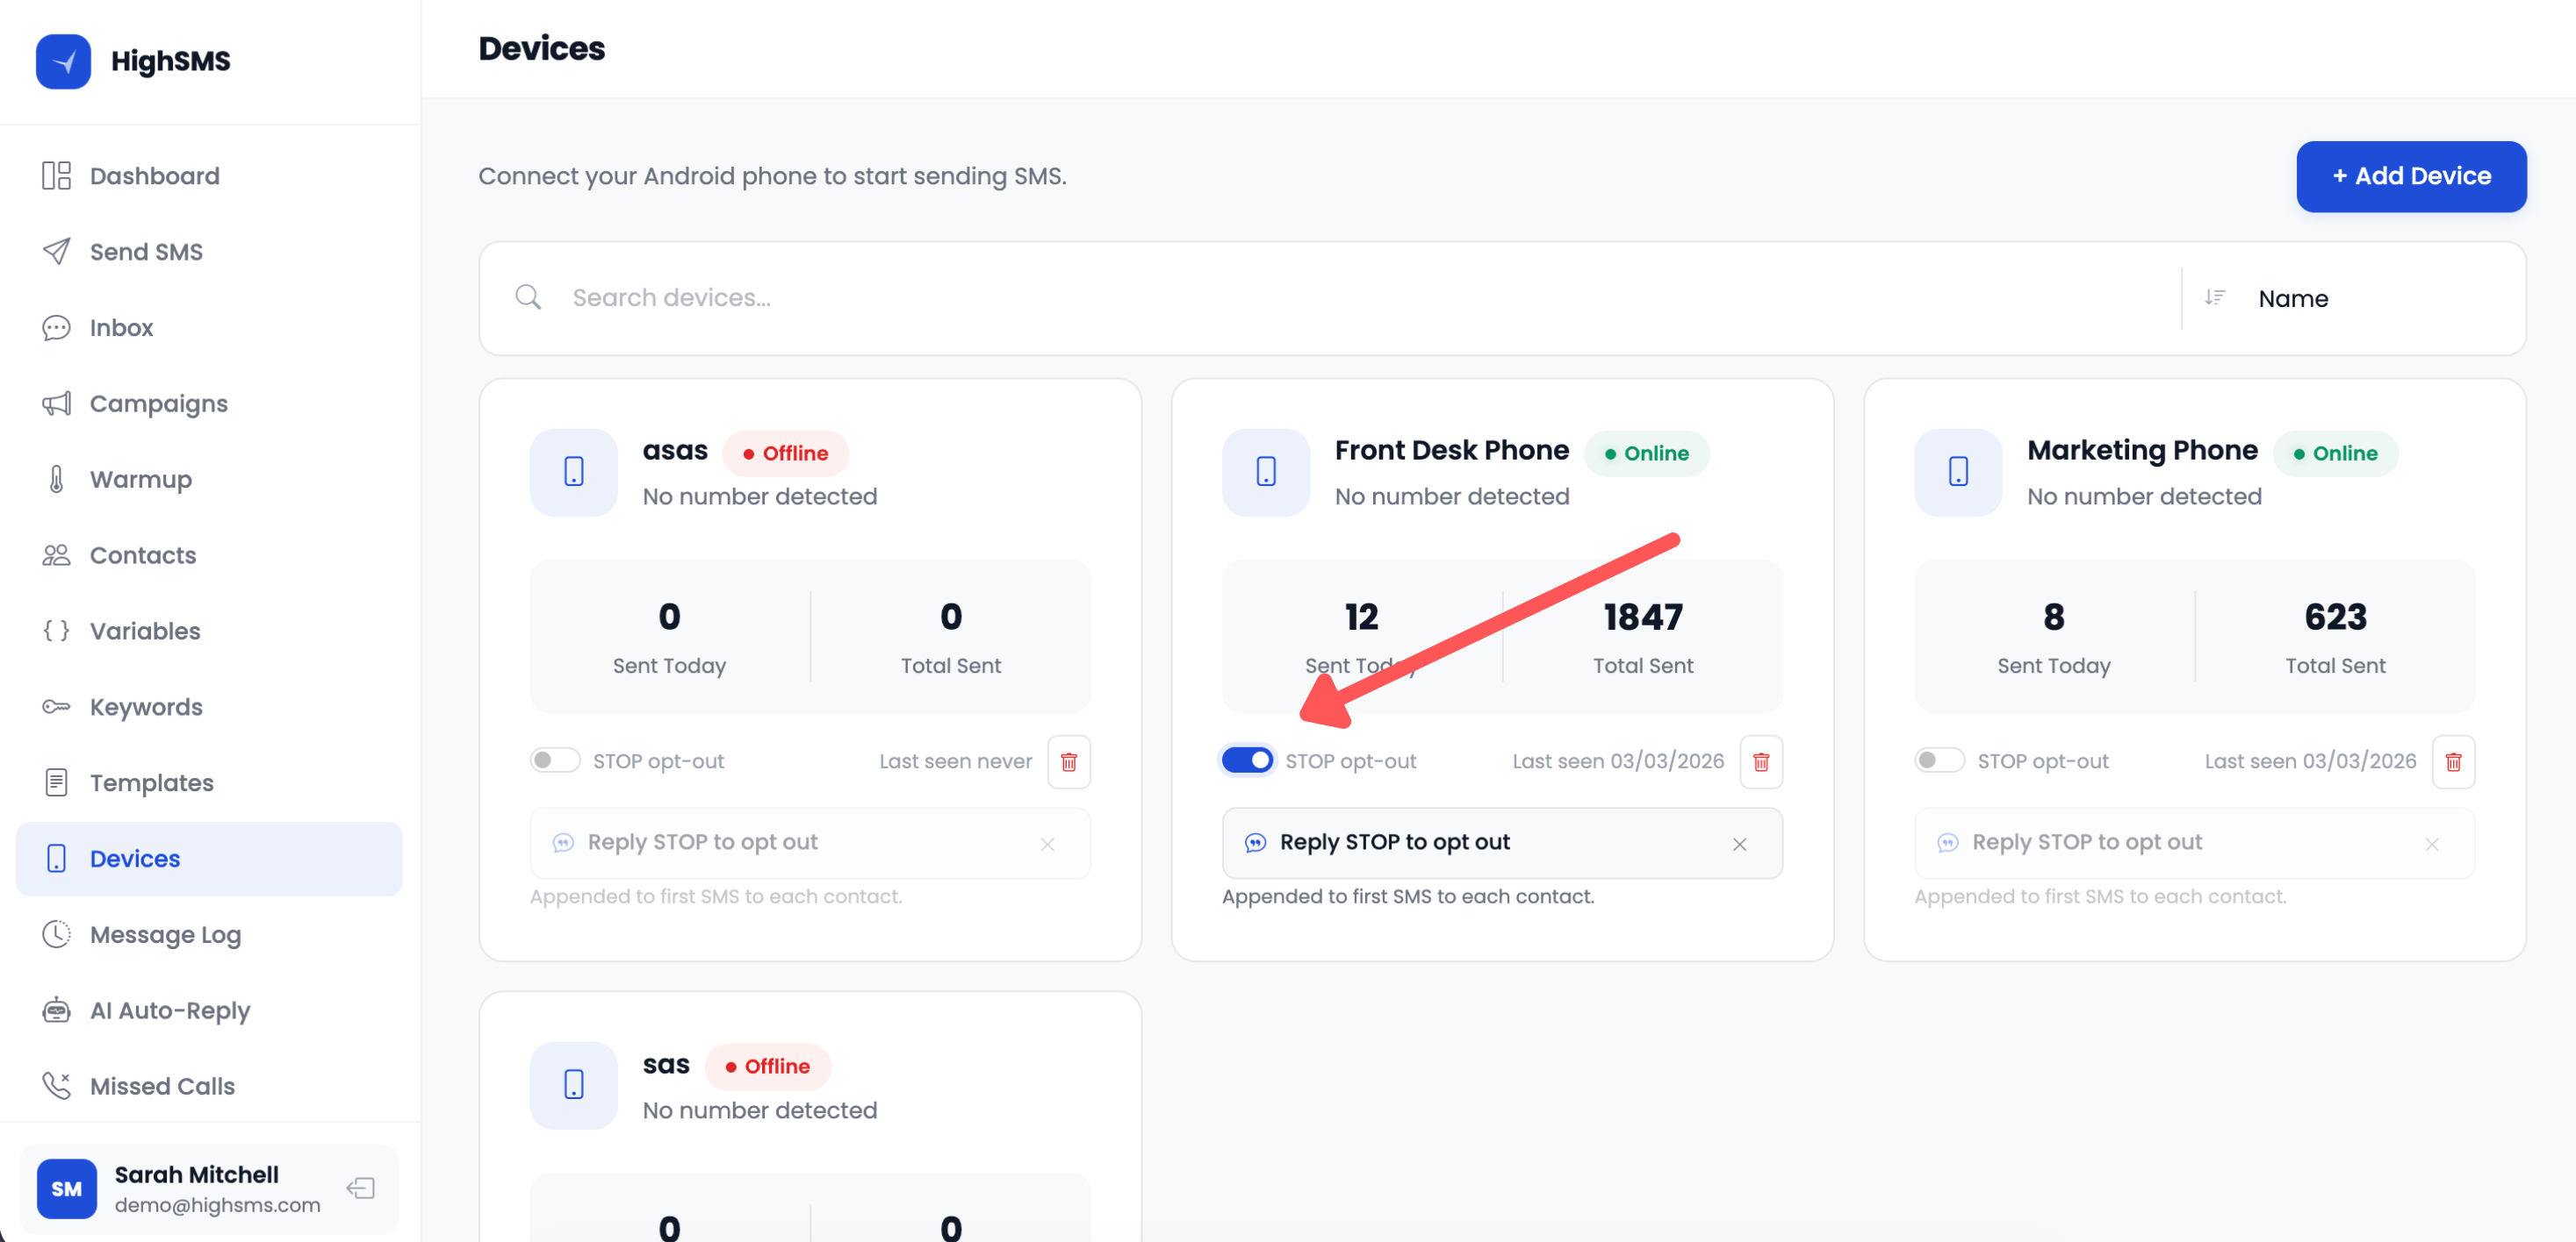Click trash icon on asas device card
Screen dimensions: 2576x1242
point(1068,761)
